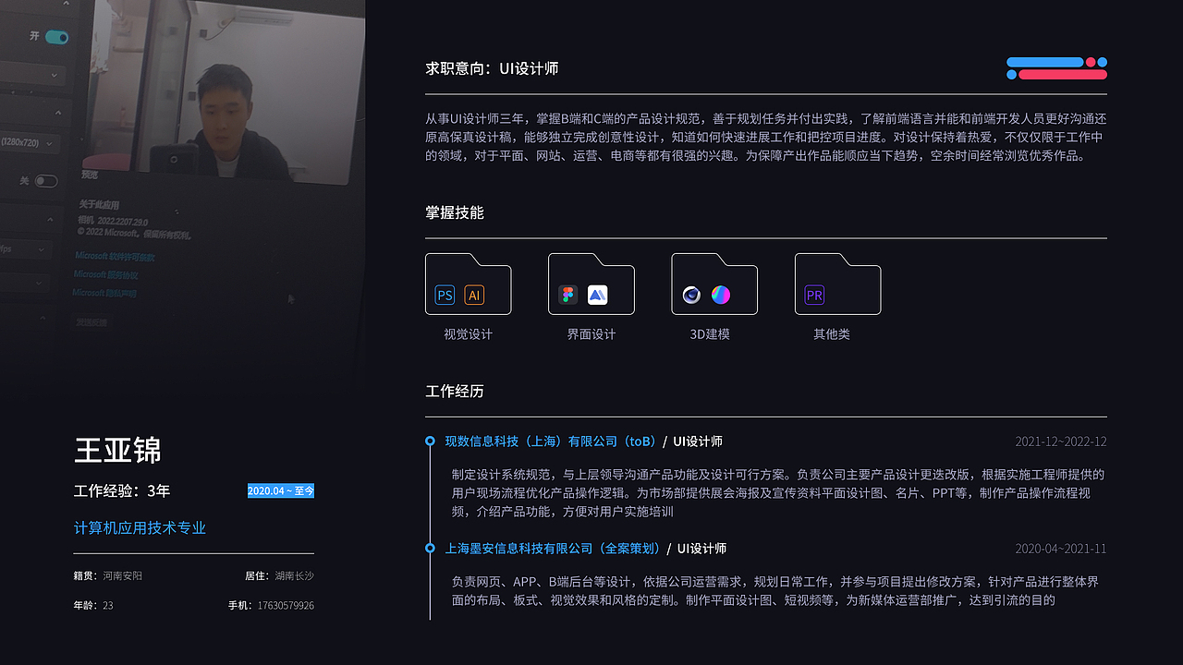
Task: Open the 其他类 folder card
Action: (837, 284)
